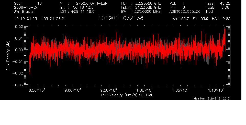Screen dimensions: 246x125
Task: Click observer name Jim Braatz
Action: (x=24, y=11)
